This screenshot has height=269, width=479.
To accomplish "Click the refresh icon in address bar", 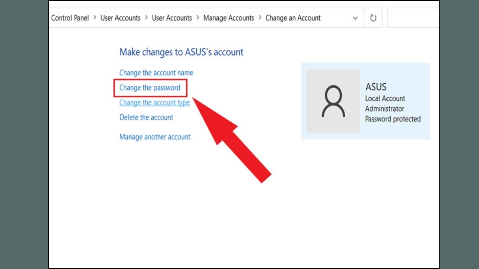I will (x=373, y=18).
